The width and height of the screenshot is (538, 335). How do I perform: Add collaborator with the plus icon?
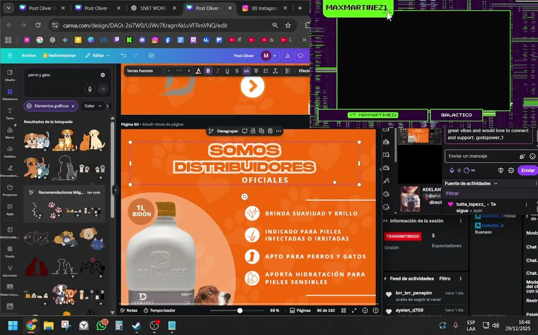pyautogui.click(x=274, y=56)
